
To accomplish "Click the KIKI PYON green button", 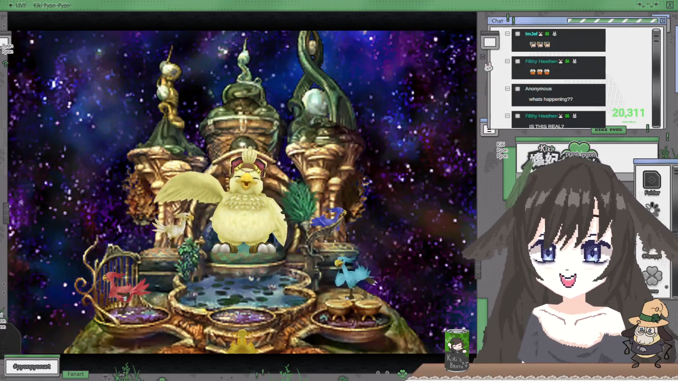I will pyautogui.click(x=608, y=130).
